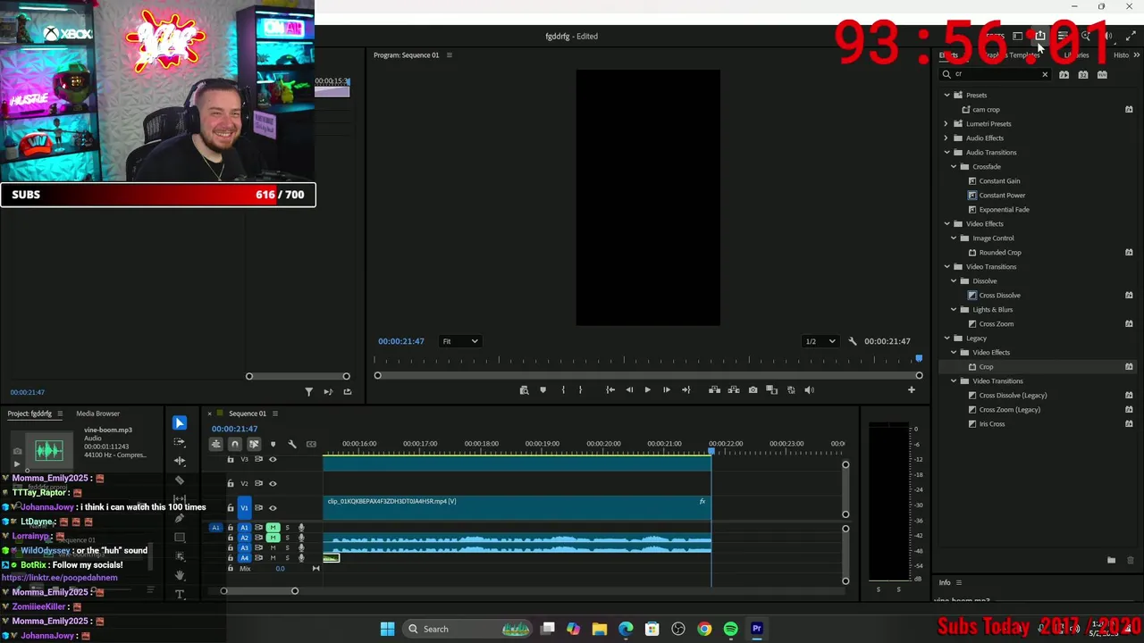Play the sequence in the Program Monitor

(647, 390)
